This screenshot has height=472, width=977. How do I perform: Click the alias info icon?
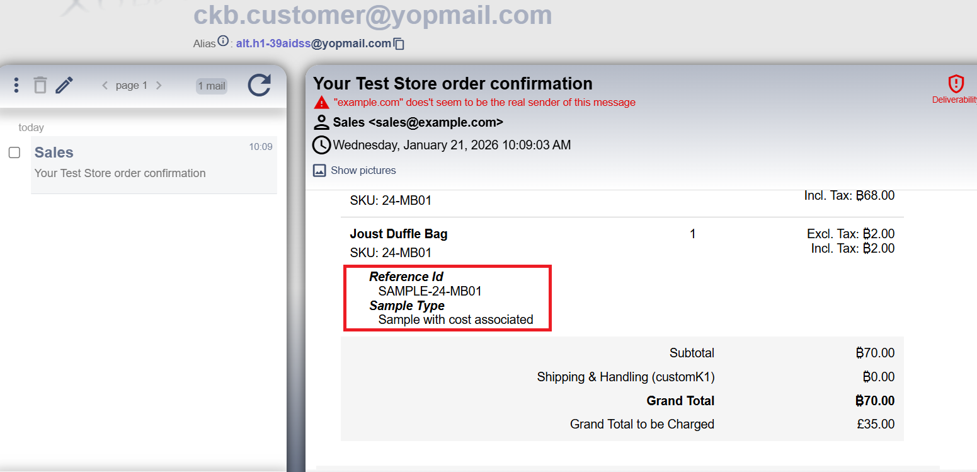[x=223, y=42]
